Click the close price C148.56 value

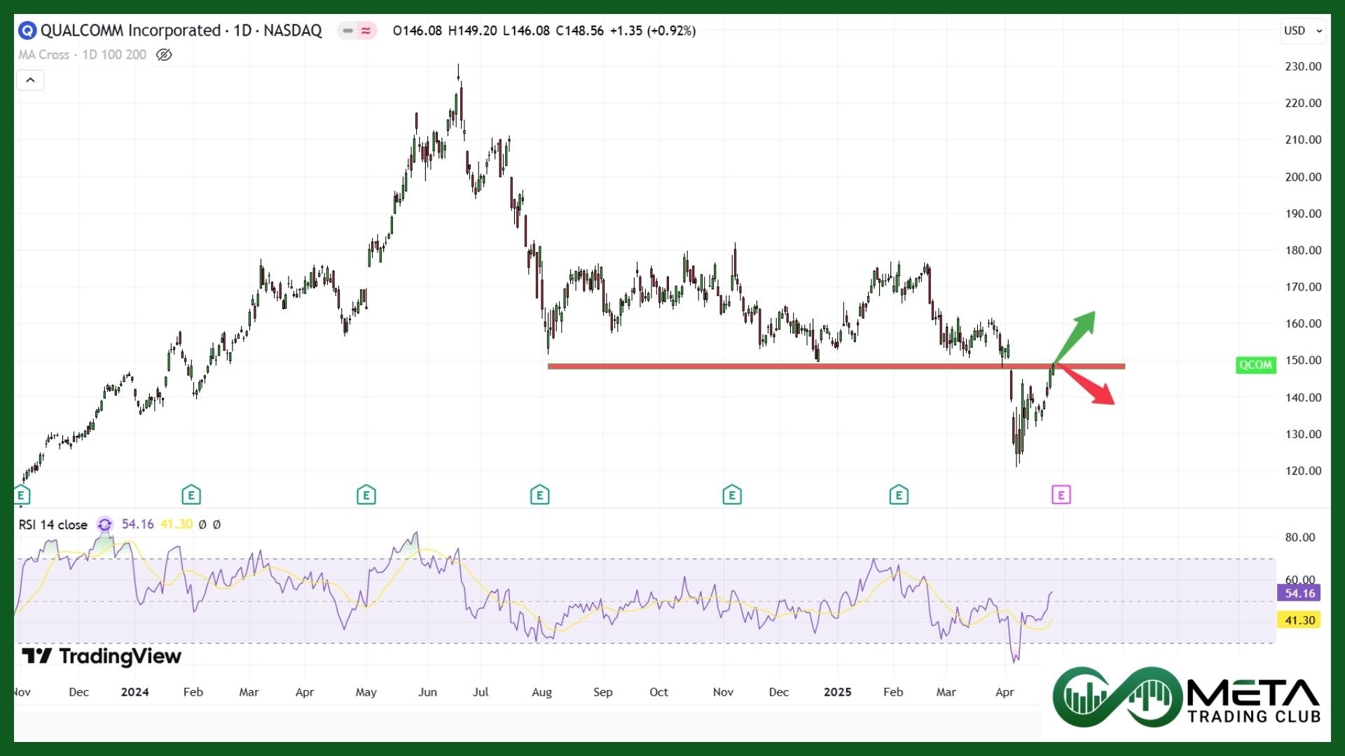click(579, 31)
